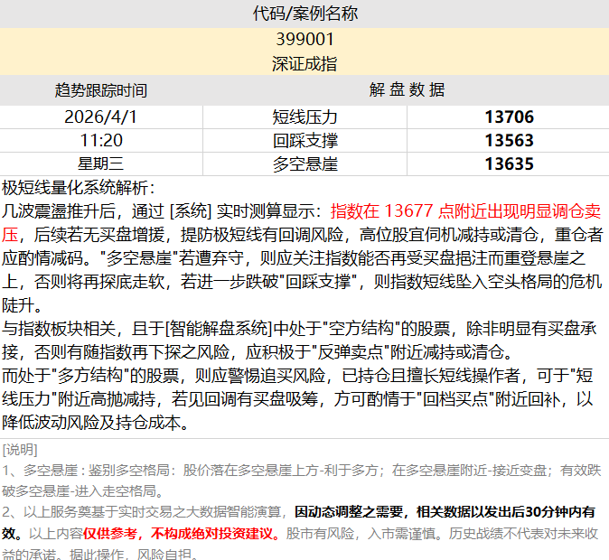Click the [说明] notes label
609x560 pixels.
(20, 449)
